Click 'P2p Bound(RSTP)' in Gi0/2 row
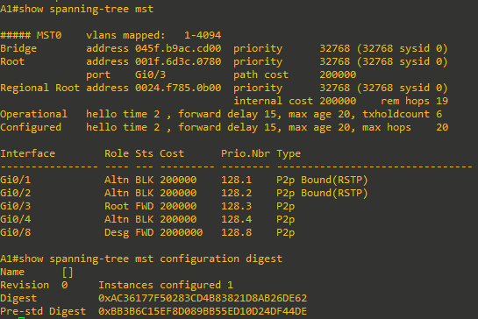The height and width of the screenshot is (319, 478). pos(322,193)
